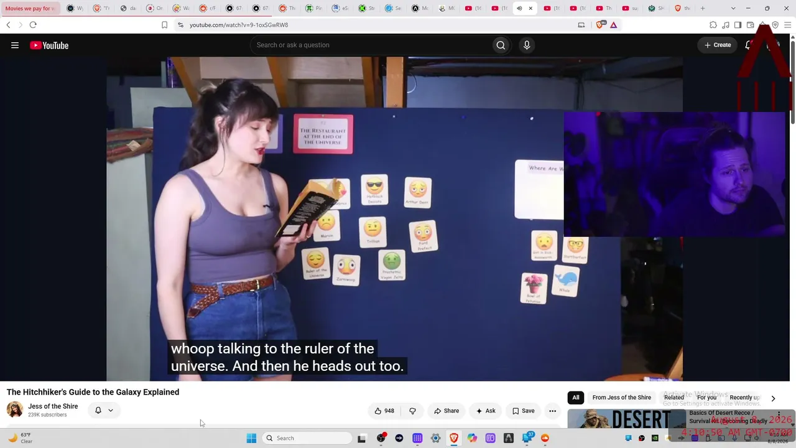Start voice search with the microphone
The width and height of the screenshot is (796, 448).
(x=527, y=45)
